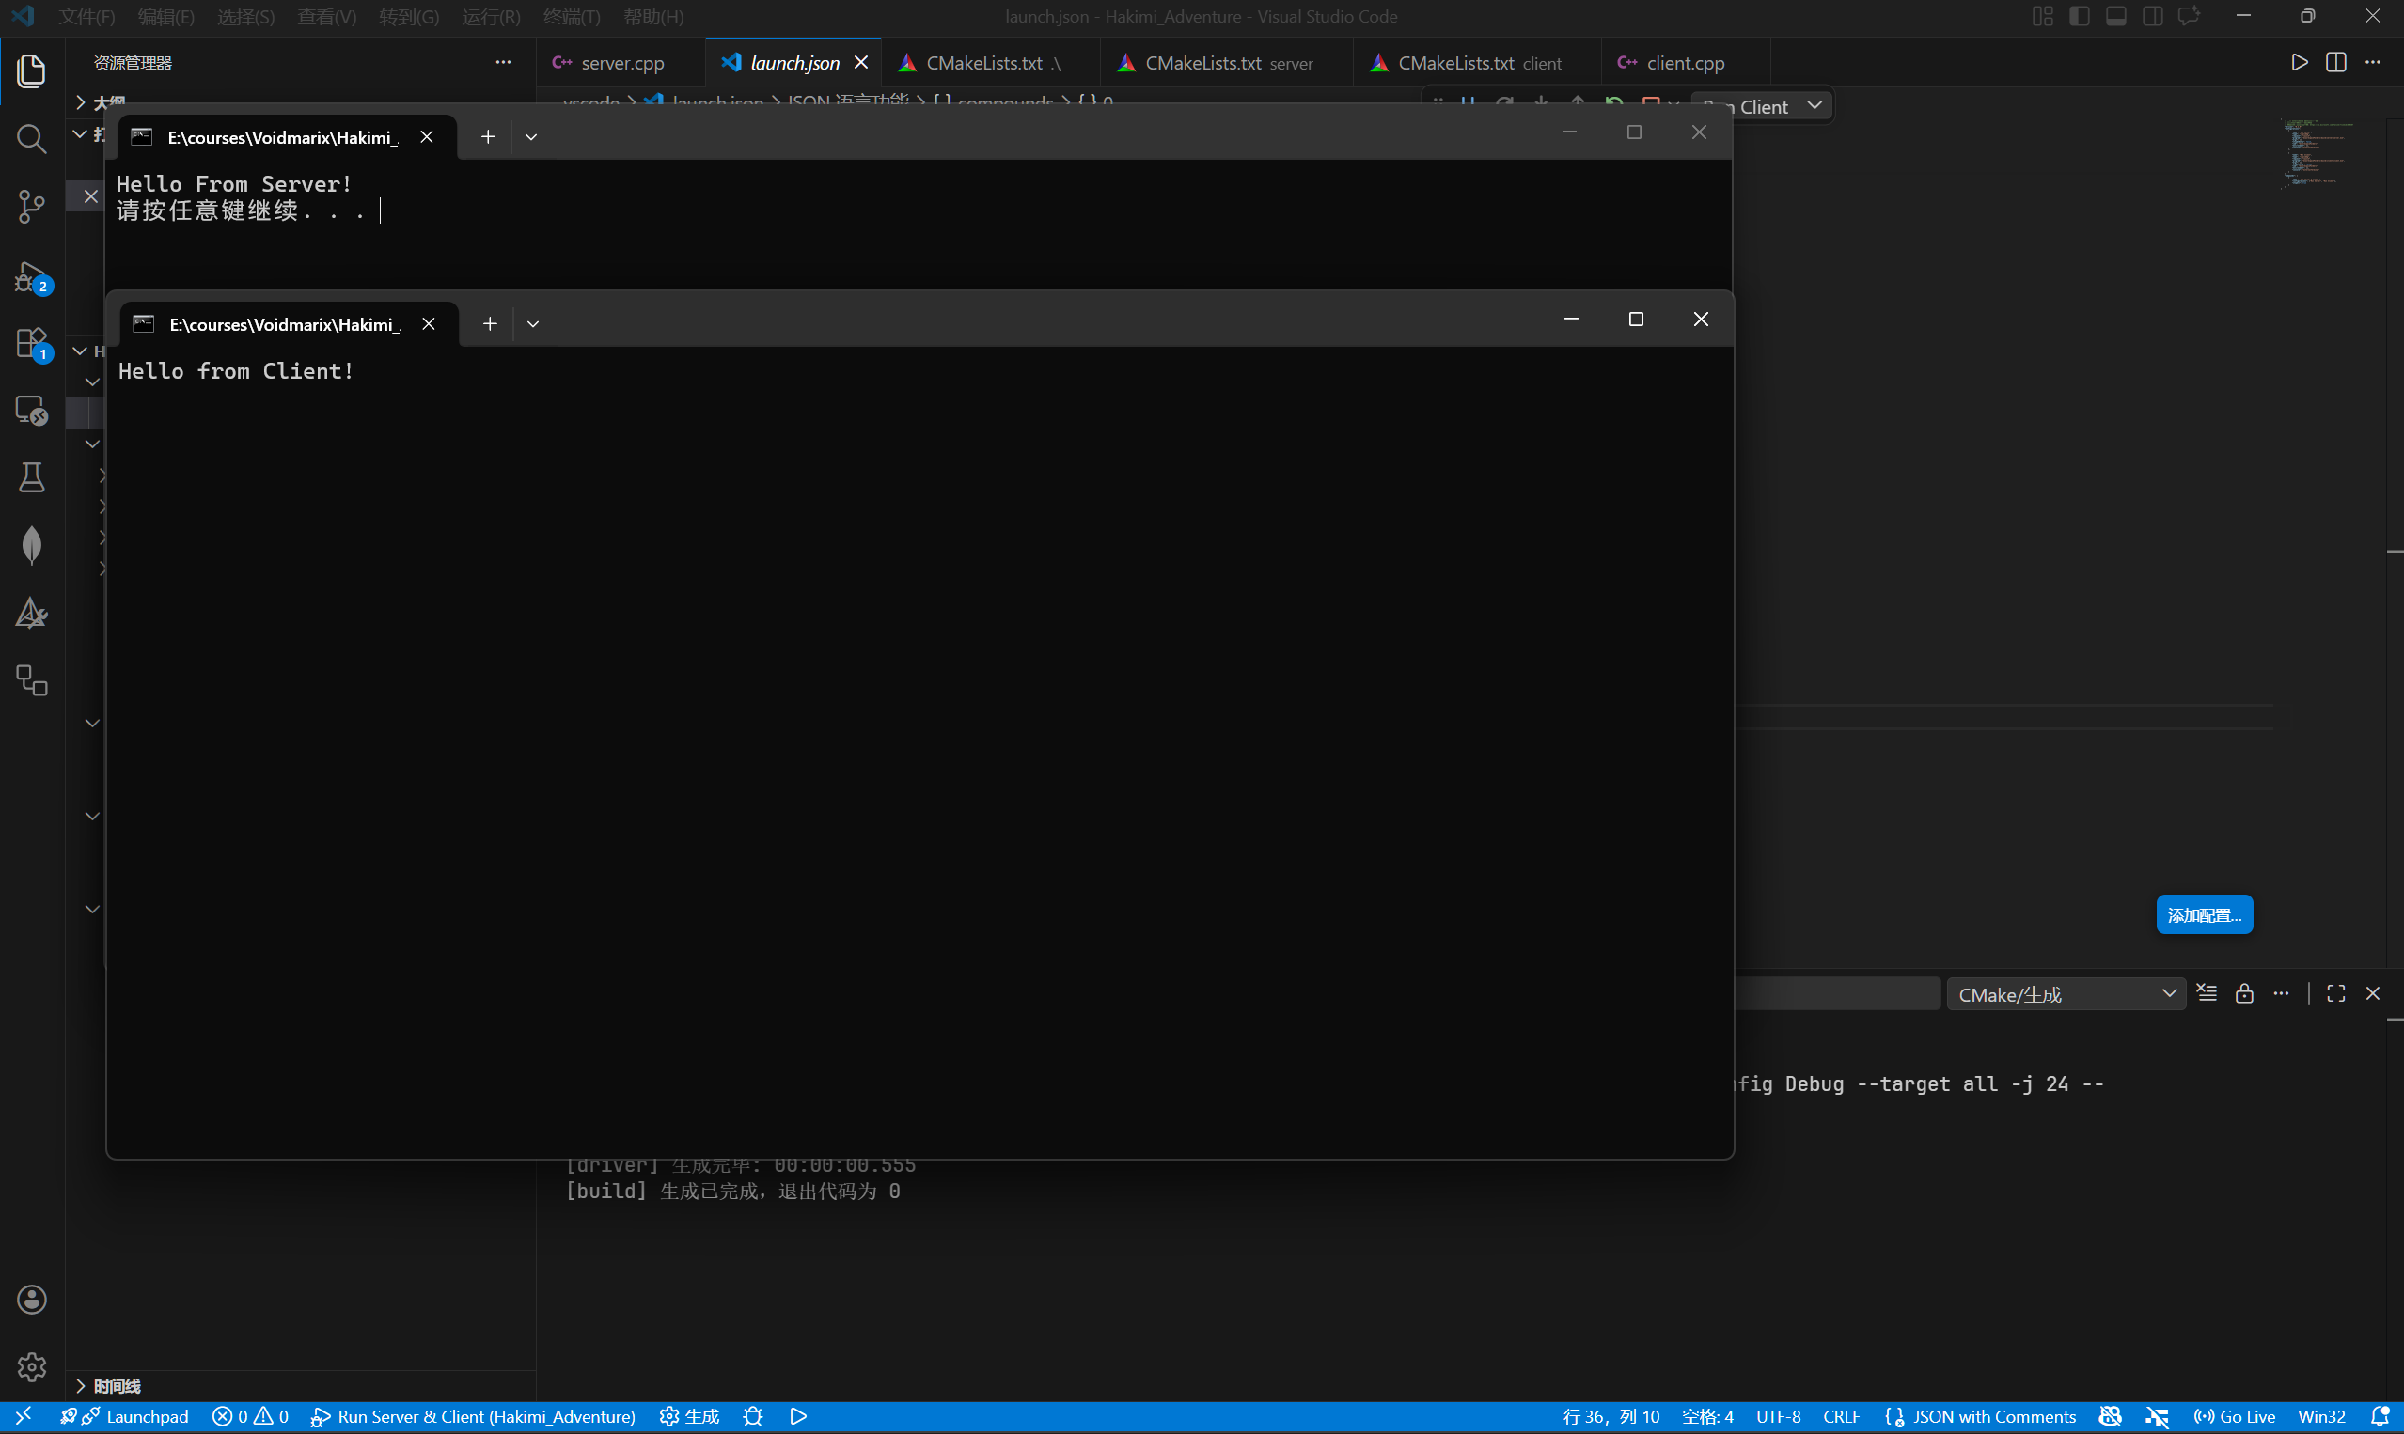Image resolution: width=2404 pixels, height=1434 pixels.
Task: Click the 行 36, 列 10 cursor position
Action: [x=1611, y=1416]
